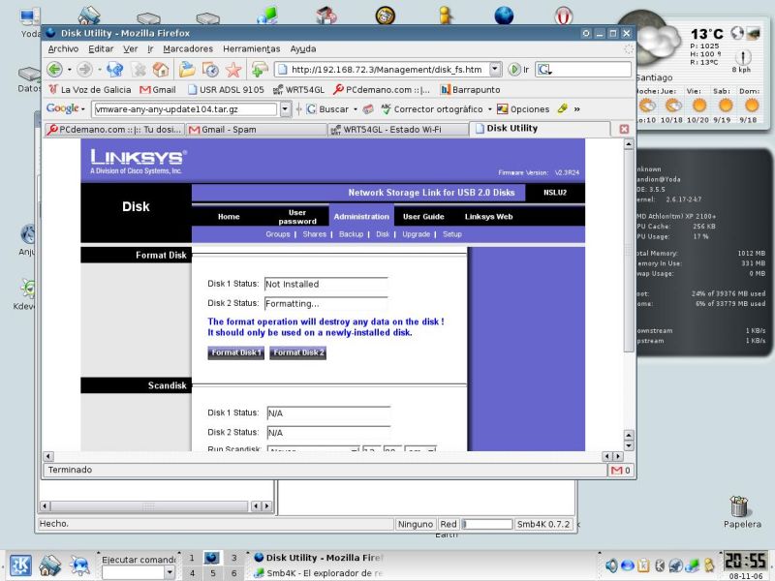Switch to virtual desktop 4 in the pager
The width and height of the screenshot is (775, 581).
192,573
